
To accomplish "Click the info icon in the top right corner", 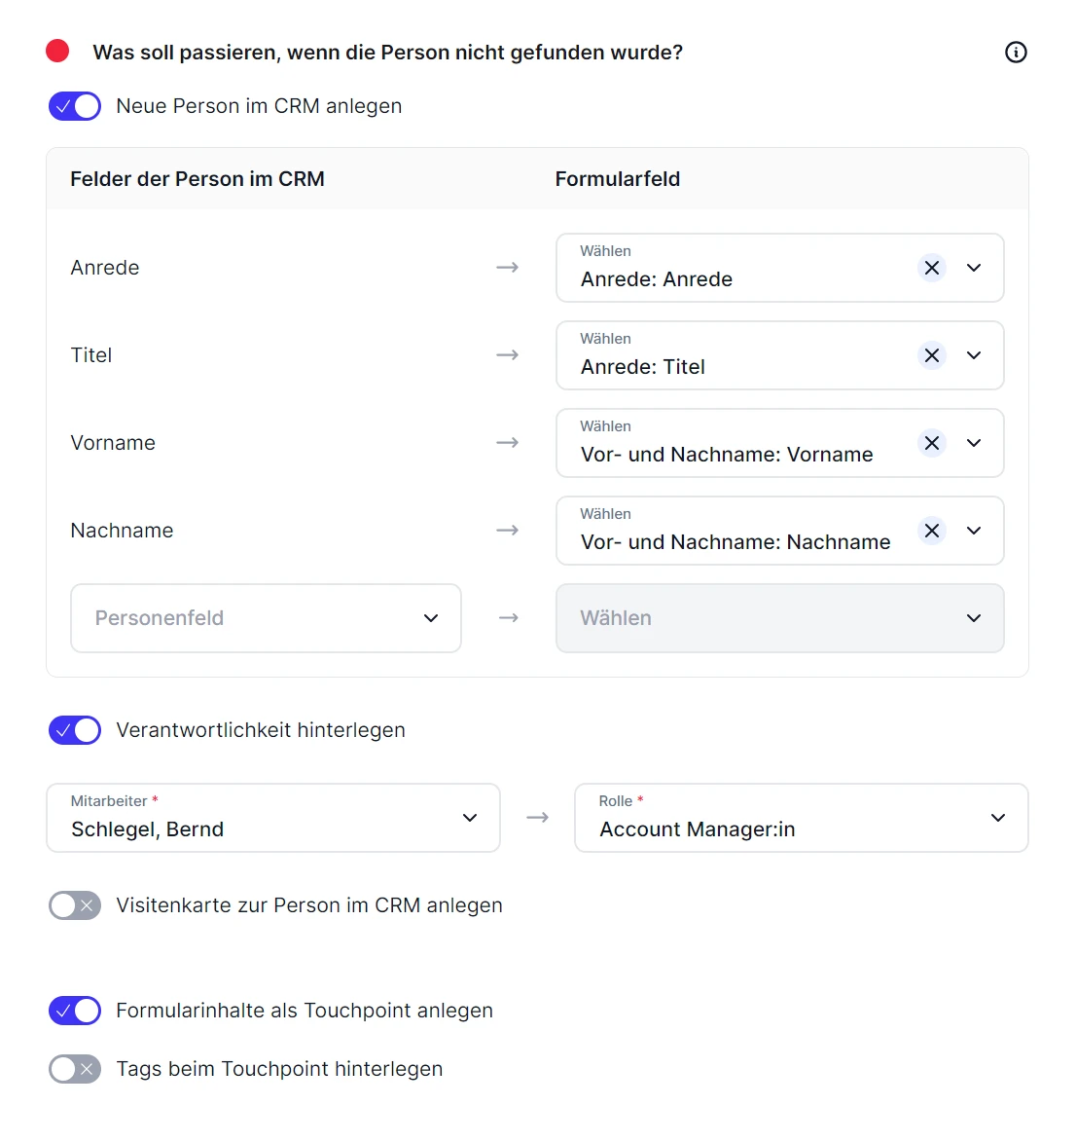I will tap(1016, 53).
